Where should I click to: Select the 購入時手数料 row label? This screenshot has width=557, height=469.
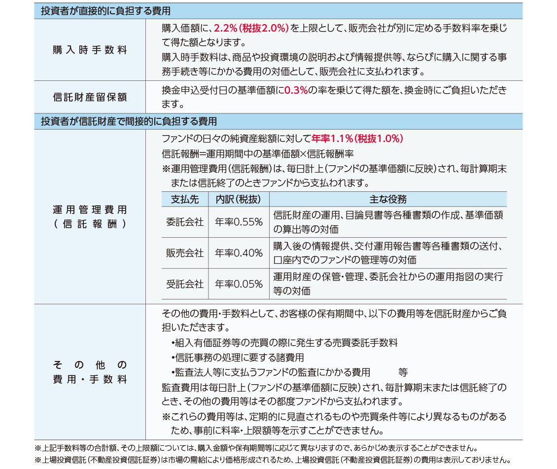pyautogui.click(x=90, y=50)
